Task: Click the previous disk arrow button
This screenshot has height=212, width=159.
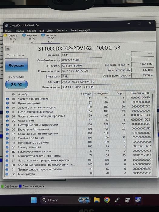Action: 8,48
